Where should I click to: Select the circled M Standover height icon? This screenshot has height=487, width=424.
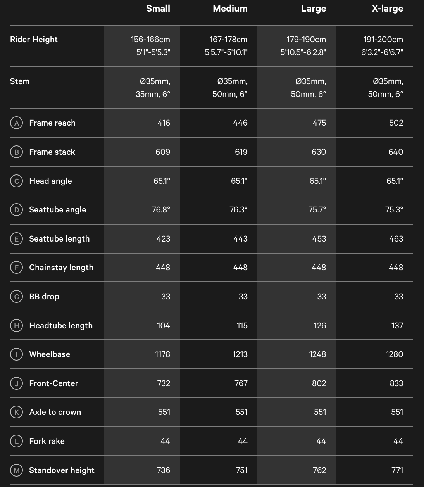(x=16, y=470)
